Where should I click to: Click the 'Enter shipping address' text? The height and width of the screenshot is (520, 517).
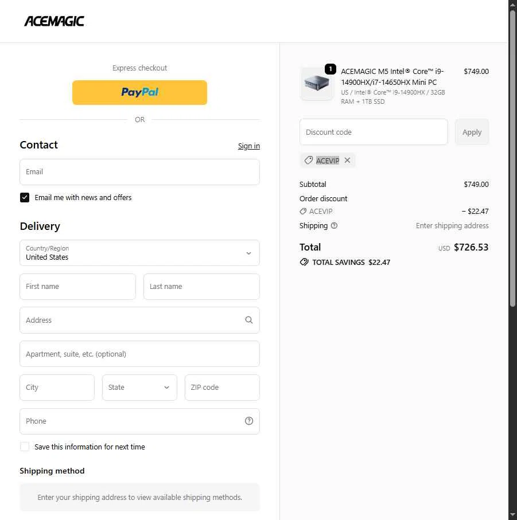tap(452, 226)
